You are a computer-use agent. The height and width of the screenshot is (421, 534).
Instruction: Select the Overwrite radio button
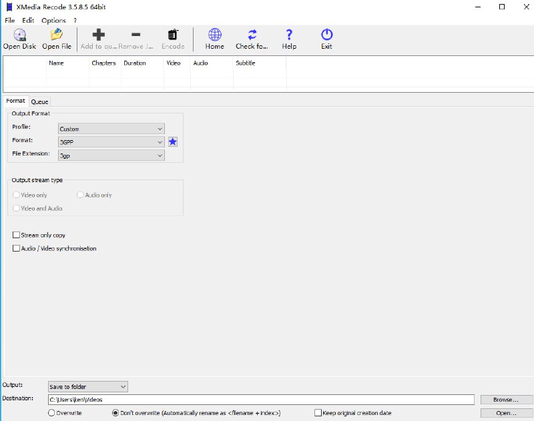coord(51,413)
